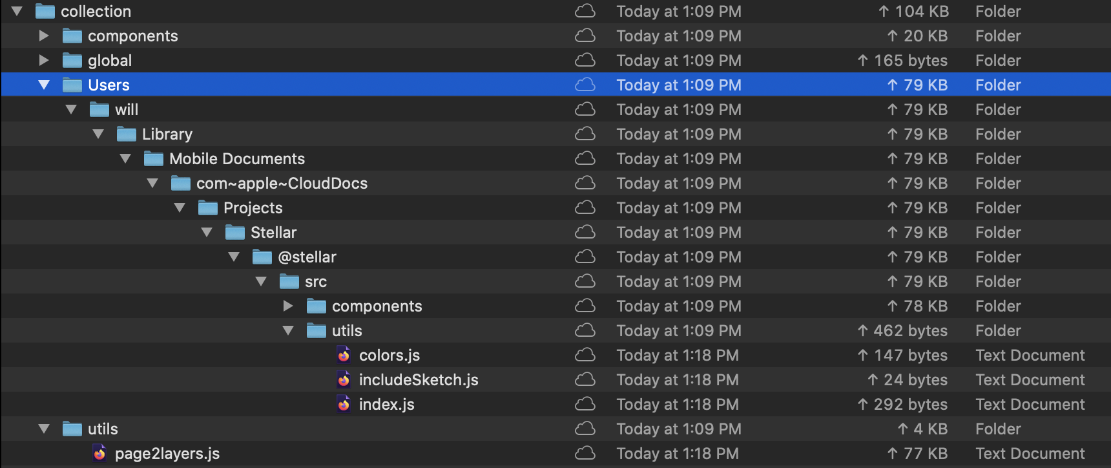Click the page2layers.js file icon
Screen dimensions: 1111x468
coord(99,453)
